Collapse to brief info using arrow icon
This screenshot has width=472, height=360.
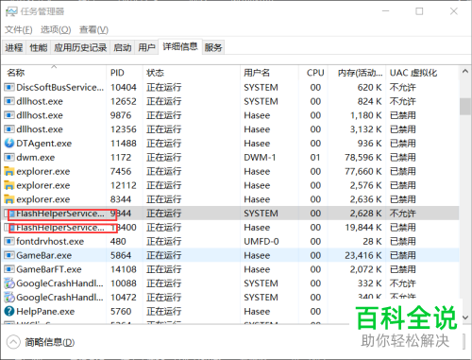click(13, 342)
